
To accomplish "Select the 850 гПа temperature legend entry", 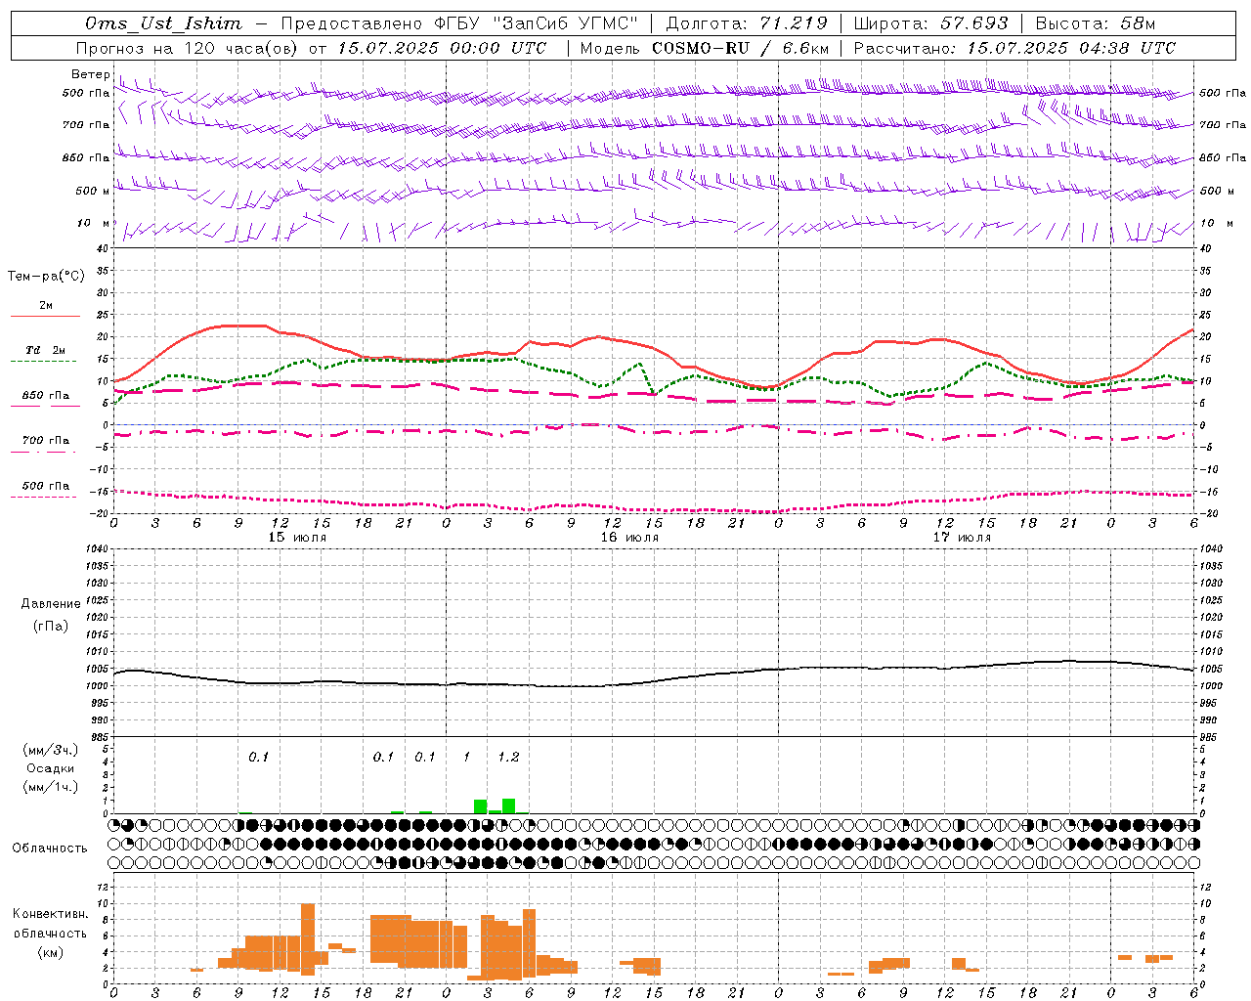I will (x=46, y=396).
